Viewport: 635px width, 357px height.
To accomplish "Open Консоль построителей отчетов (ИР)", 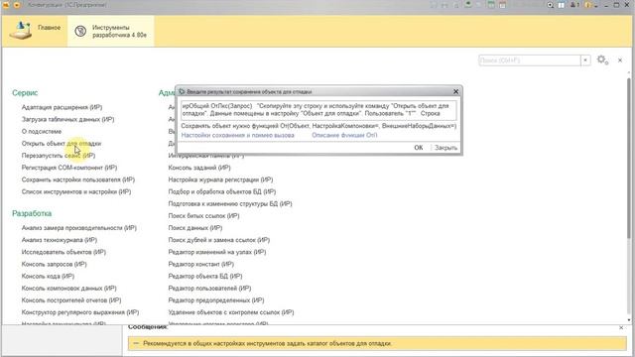I will (71, 300).
